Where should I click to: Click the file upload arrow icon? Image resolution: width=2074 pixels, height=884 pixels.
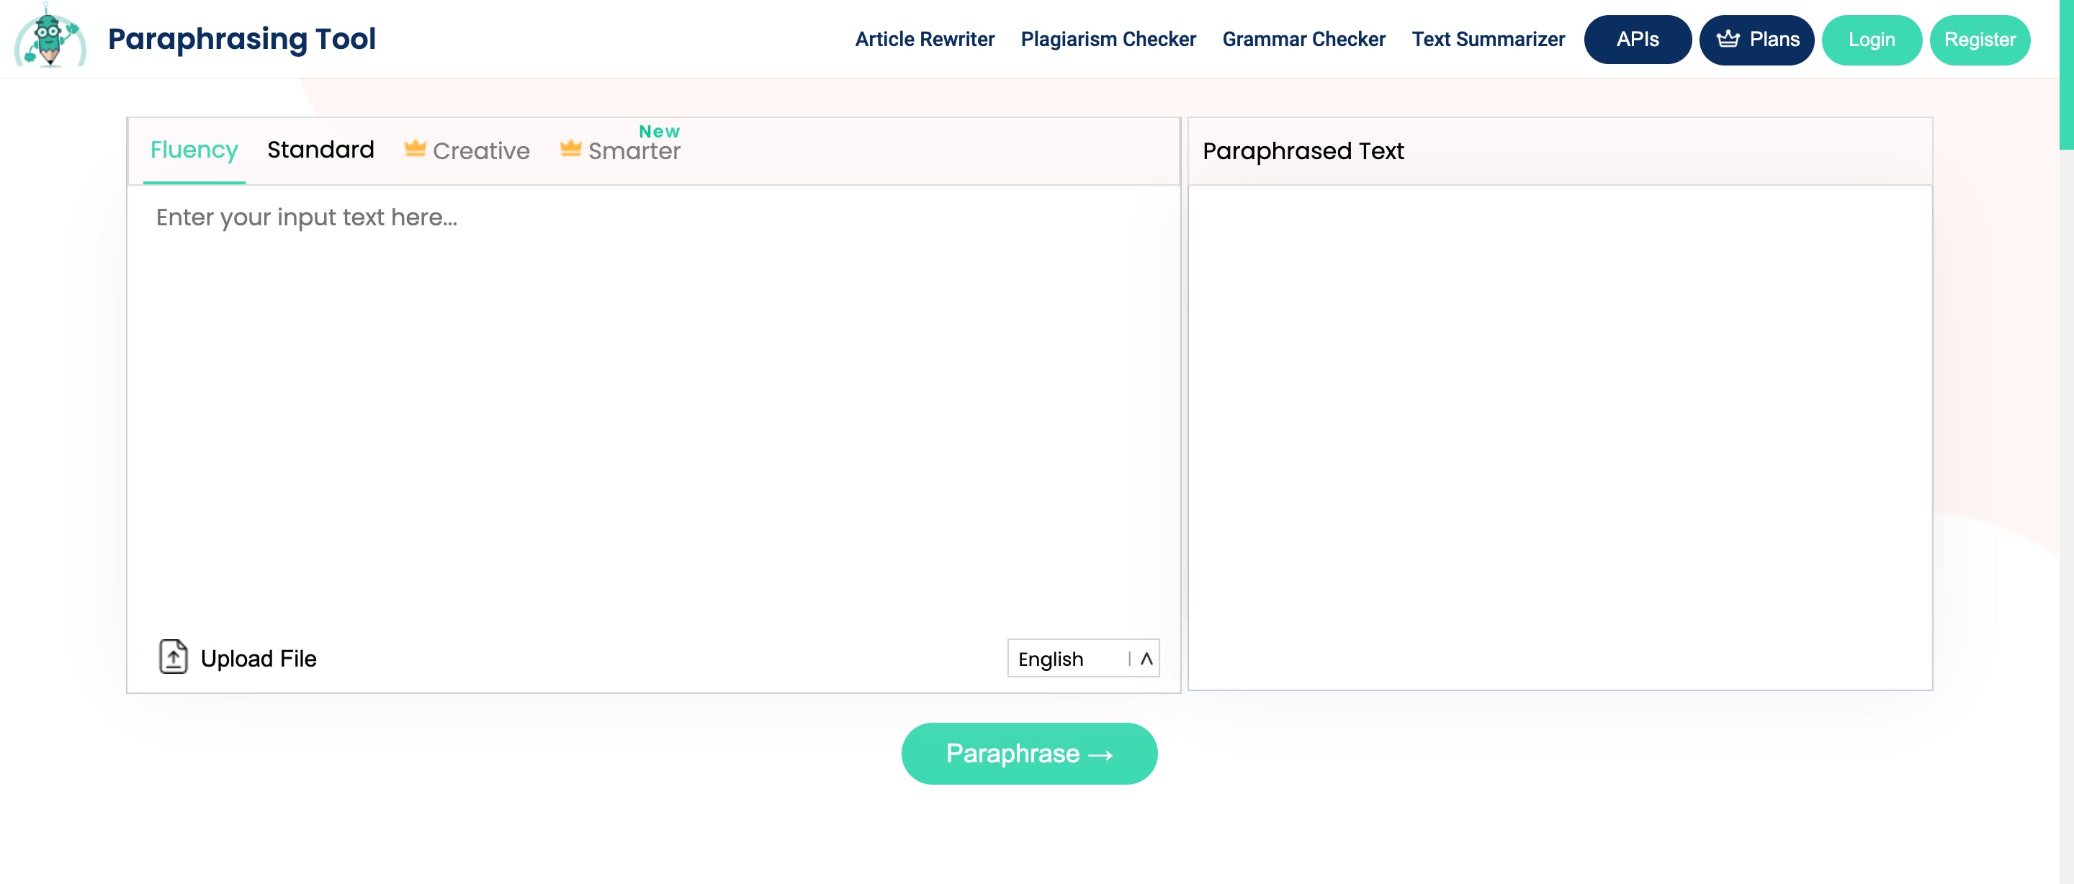click(x=172, y=655)
